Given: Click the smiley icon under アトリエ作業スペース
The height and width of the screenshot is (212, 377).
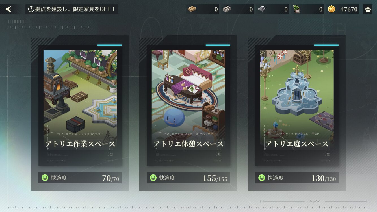Looking at the screenshot, I should pos(45,178).
